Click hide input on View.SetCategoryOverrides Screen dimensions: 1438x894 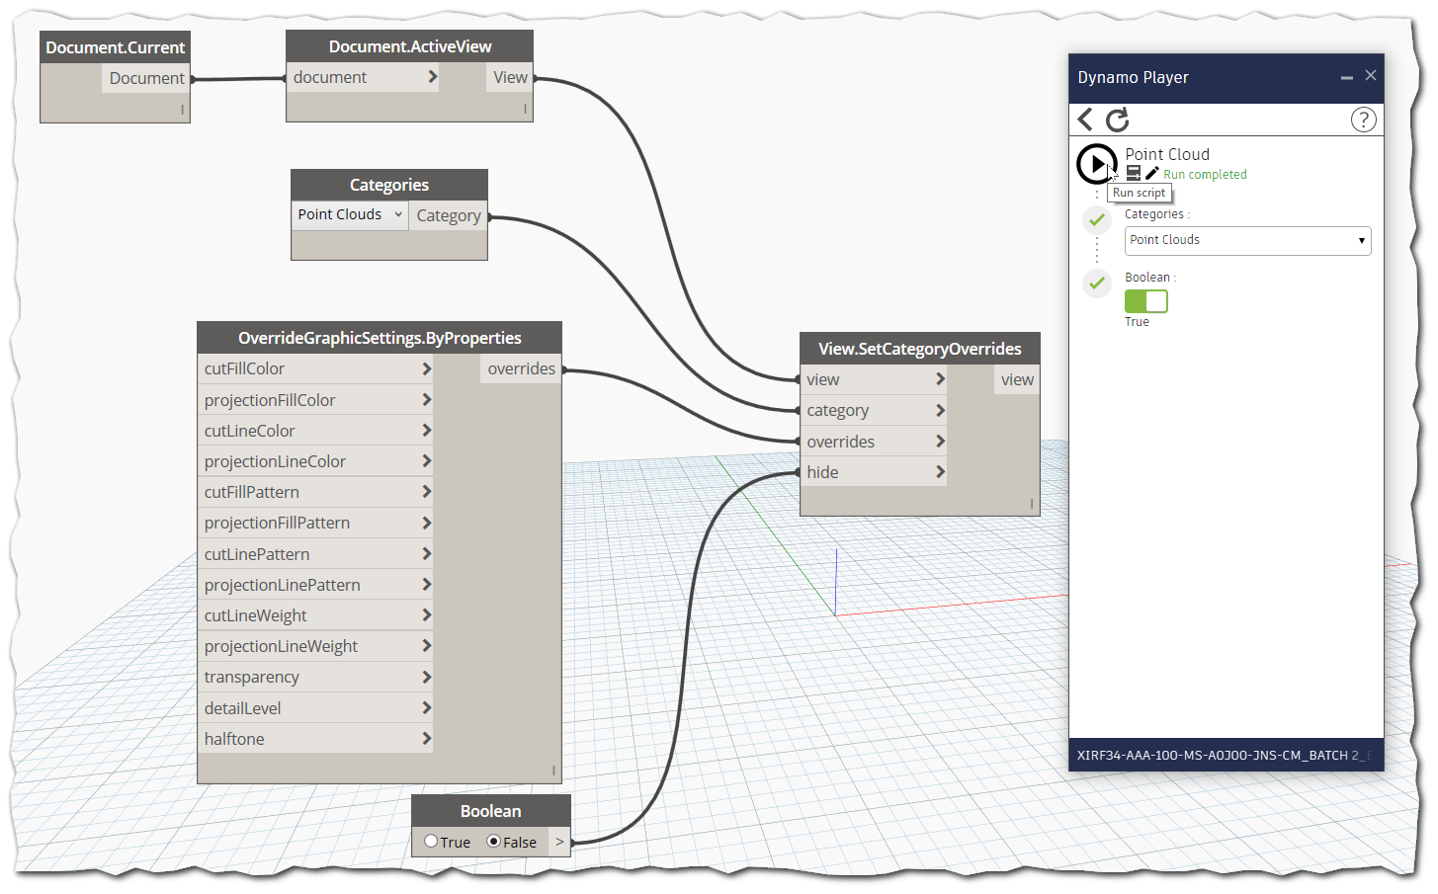pyautogui.click(x=874, y=472)
